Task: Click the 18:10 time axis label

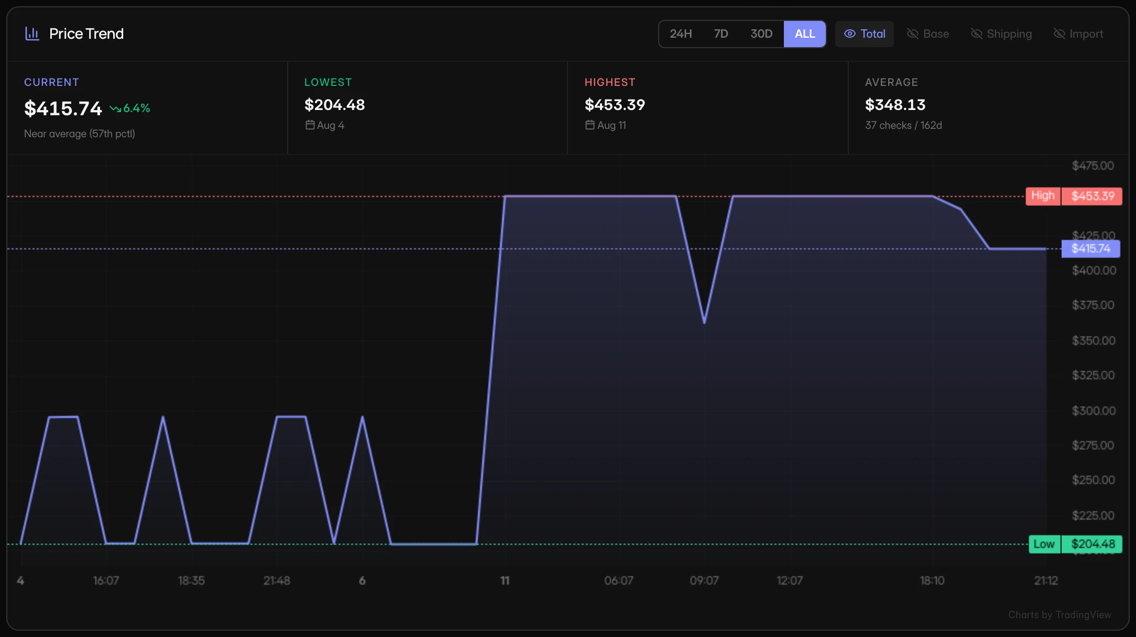Action: pyautogui.click(x=932, y=580)
